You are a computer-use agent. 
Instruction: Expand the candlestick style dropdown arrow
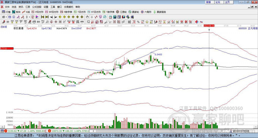point(29,17)
